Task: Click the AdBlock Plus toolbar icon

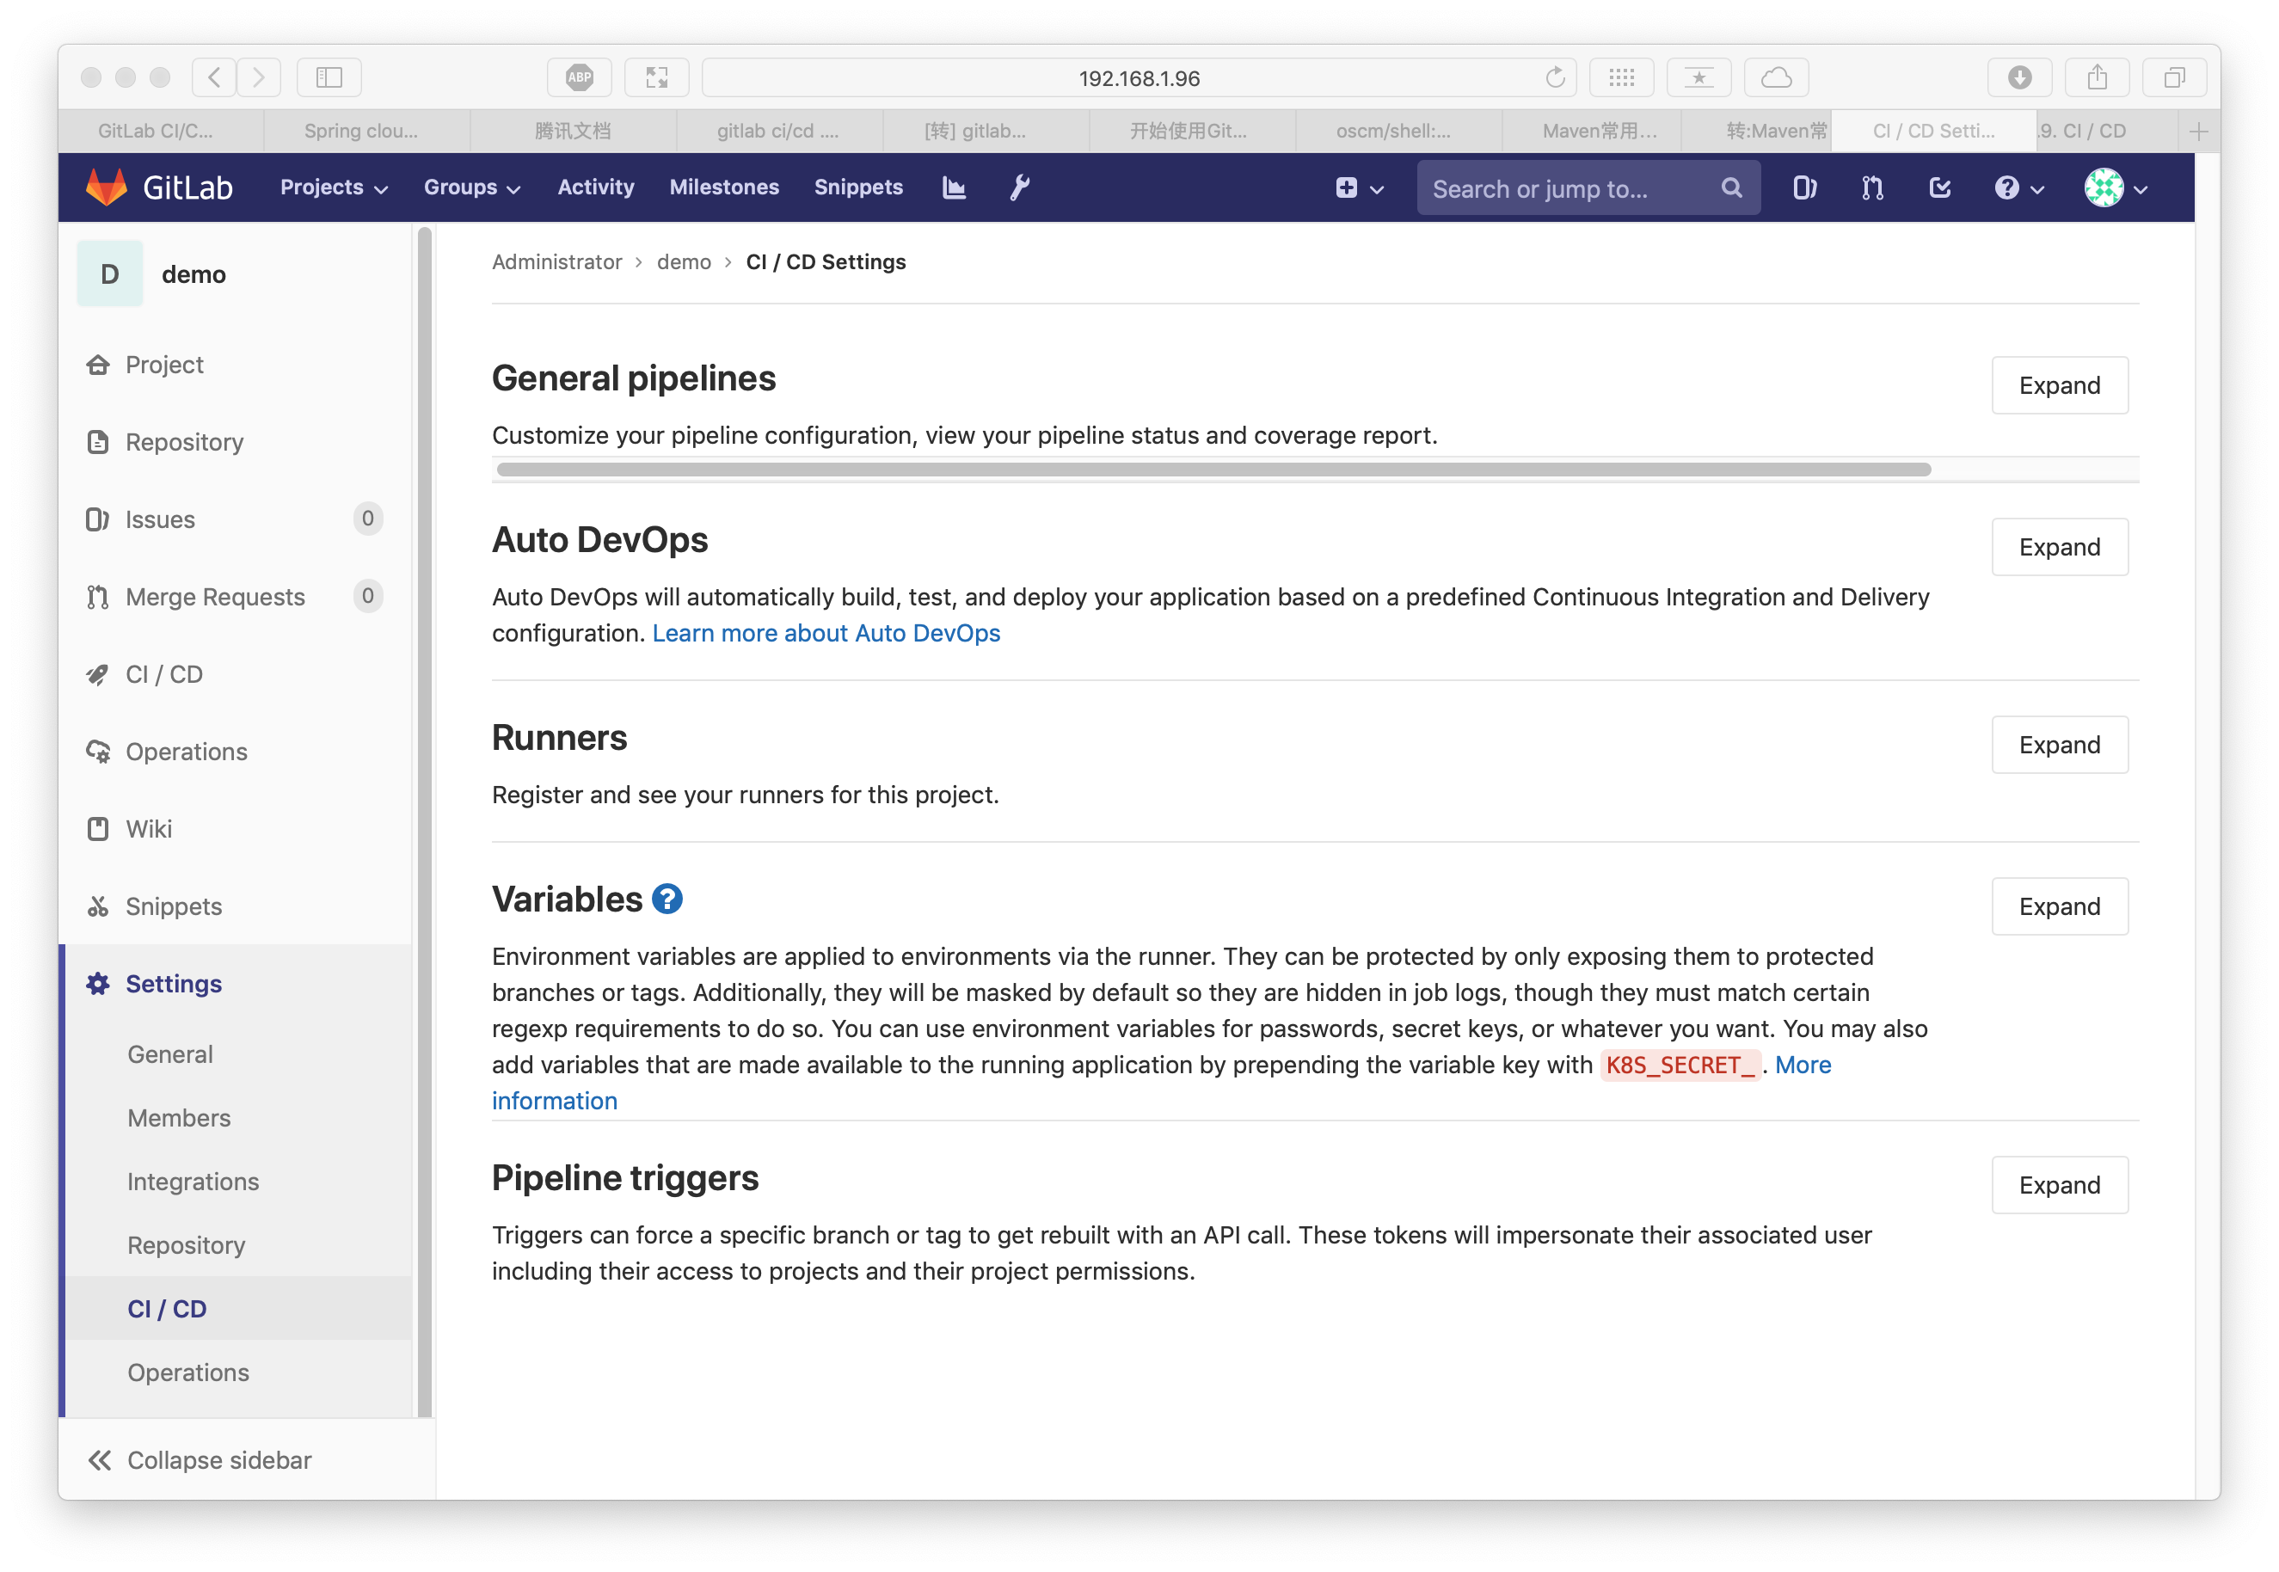Action: point(579,77)
